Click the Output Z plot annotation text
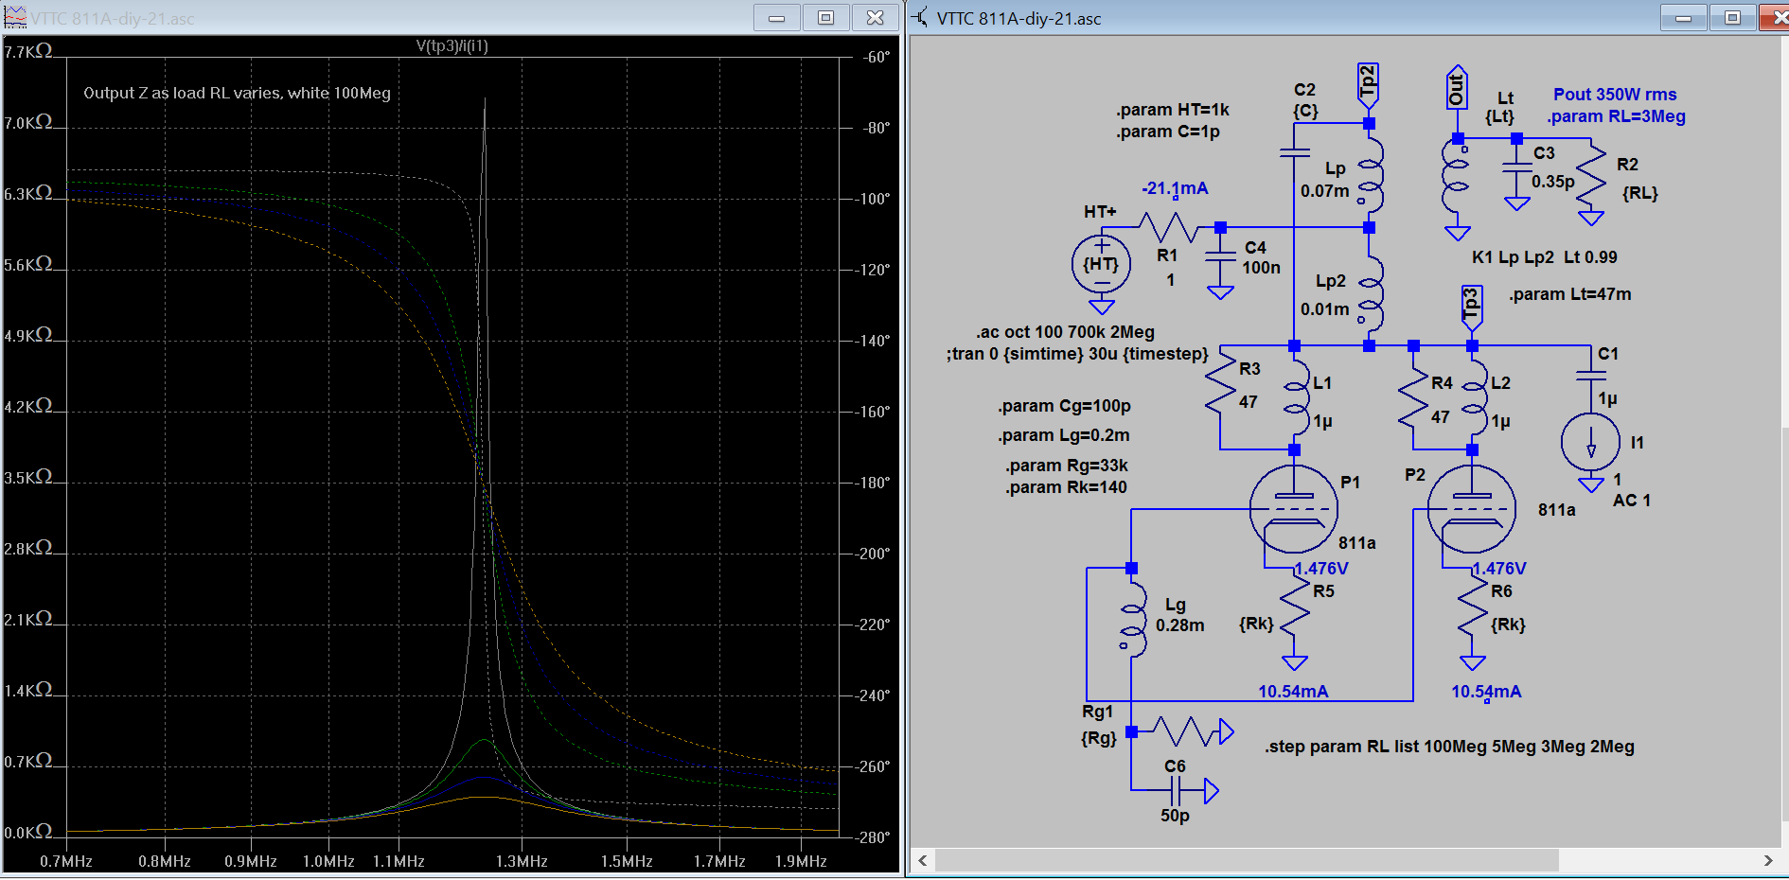 tap(237, 93)
